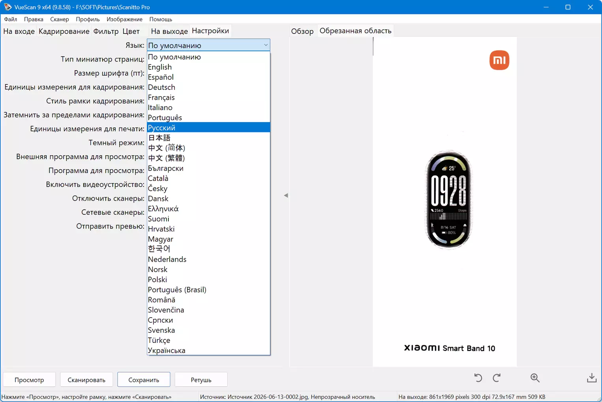Rotate the image left (counterclockwise)
Viewport: 602px width, 402px height.
[478, 378]
